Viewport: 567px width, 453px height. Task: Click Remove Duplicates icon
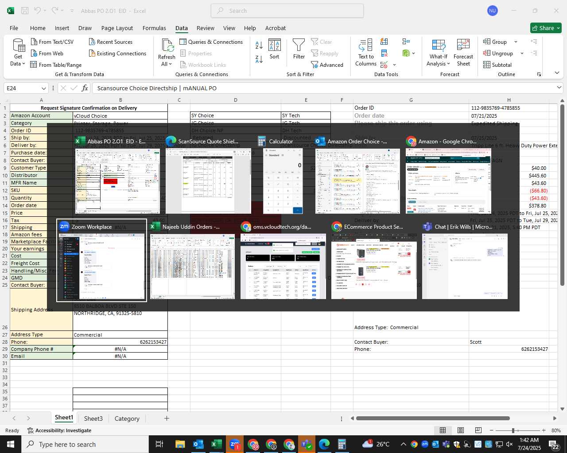coord(384,53)
